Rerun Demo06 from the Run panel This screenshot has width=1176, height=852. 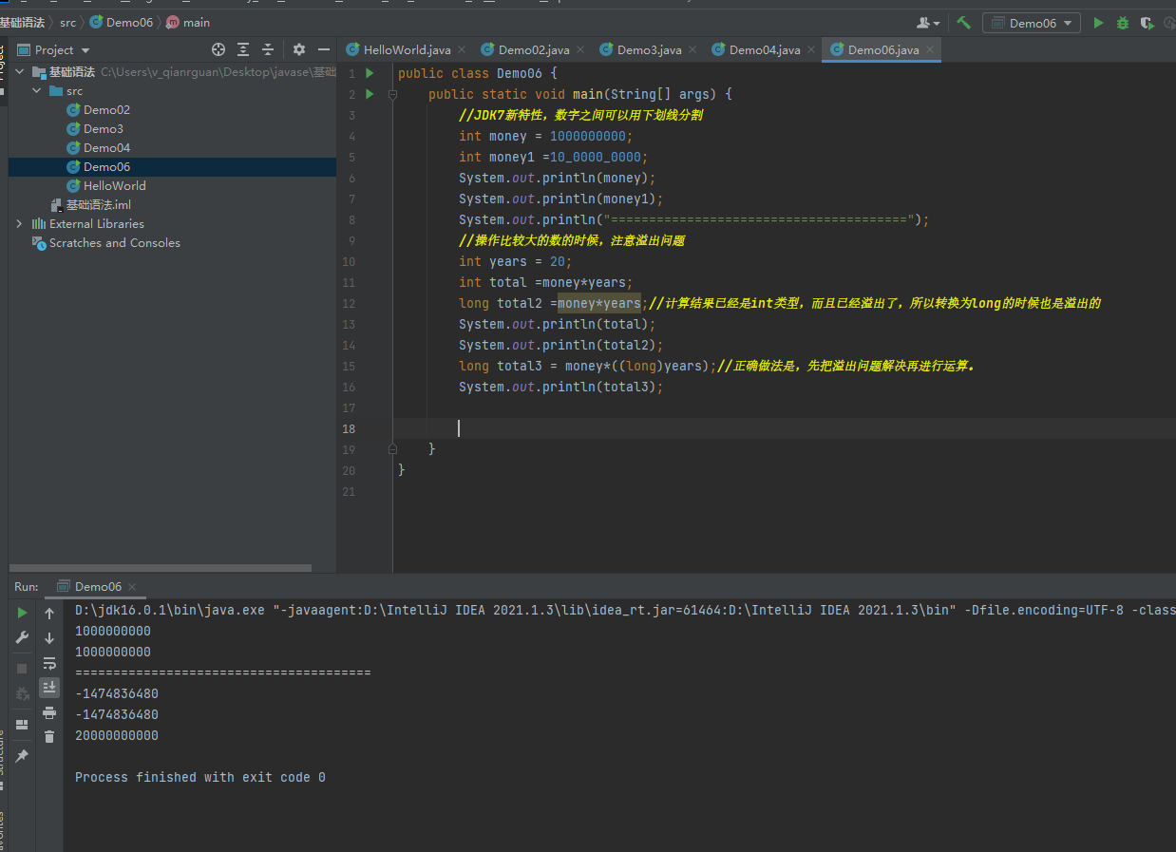22,614
